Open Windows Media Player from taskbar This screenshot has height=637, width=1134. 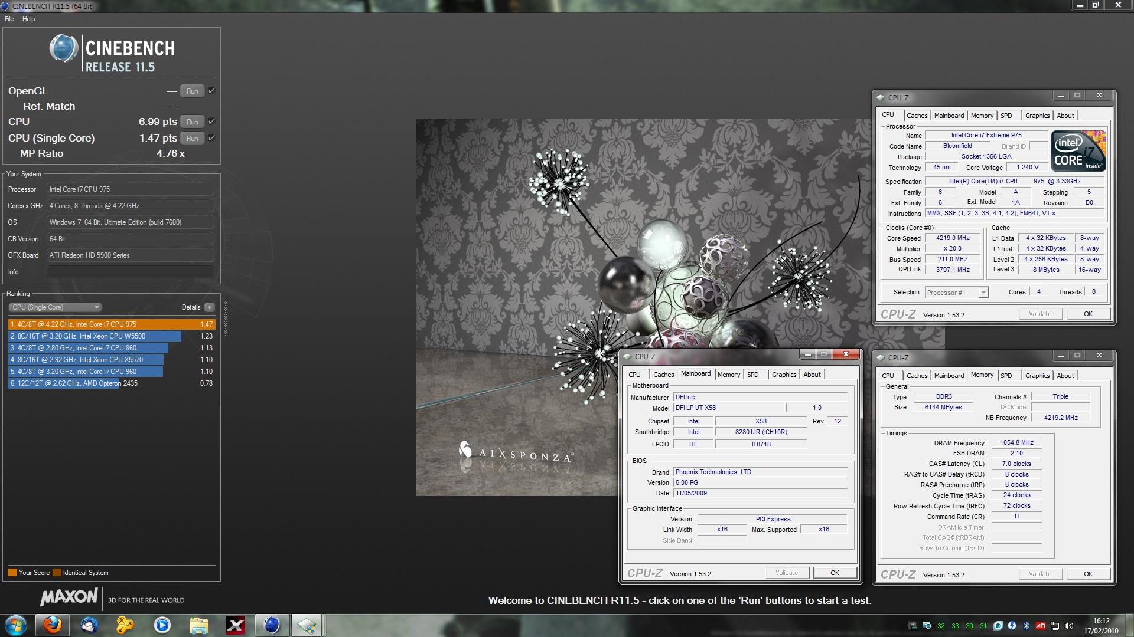click(162, 625)
